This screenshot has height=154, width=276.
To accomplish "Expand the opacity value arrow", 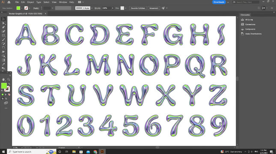I will coord(113,8).
